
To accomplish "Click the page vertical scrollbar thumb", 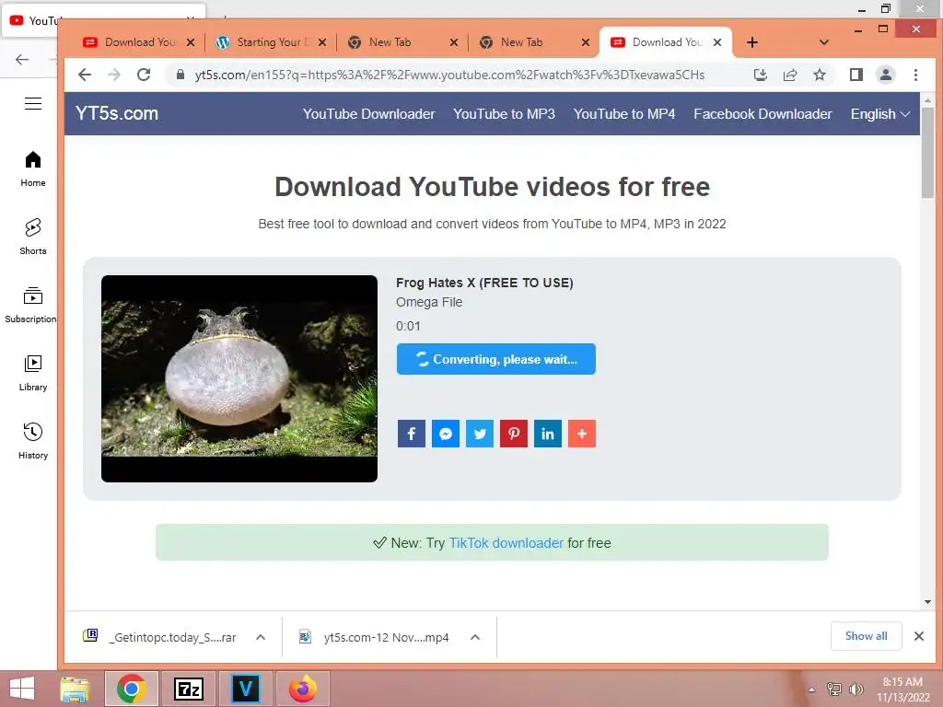I will point(927,153).
